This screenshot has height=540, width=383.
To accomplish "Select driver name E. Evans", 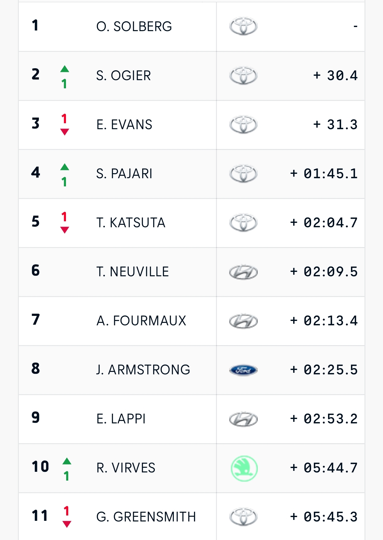I will click(x=124, y=125).
